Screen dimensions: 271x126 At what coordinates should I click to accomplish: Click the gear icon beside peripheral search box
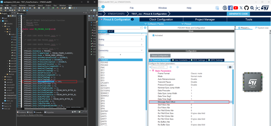(145, 28)
